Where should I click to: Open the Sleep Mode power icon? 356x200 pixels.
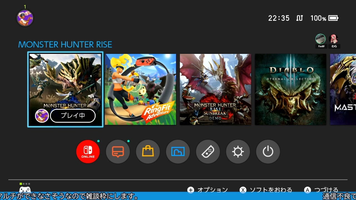(x=268, y=152)
